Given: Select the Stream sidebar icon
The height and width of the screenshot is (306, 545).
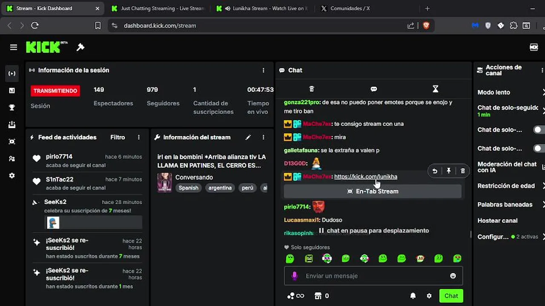Looking at the screenshot, I should click(12, 74).
